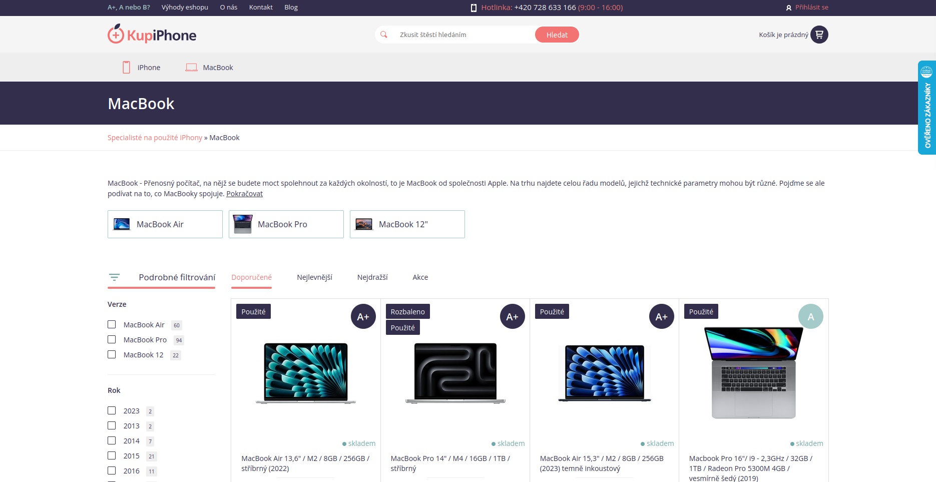Open the MacBook Air 15,3" product image

604,373
